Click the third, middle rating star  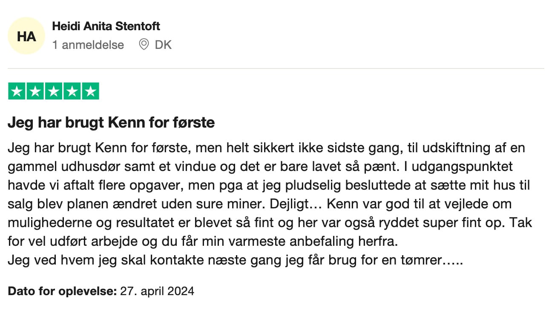54,91
